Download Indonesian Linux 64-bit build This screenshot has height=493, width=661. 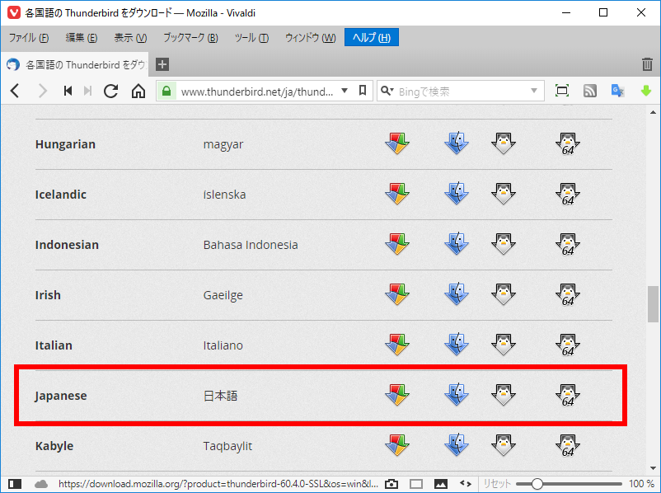568,244
